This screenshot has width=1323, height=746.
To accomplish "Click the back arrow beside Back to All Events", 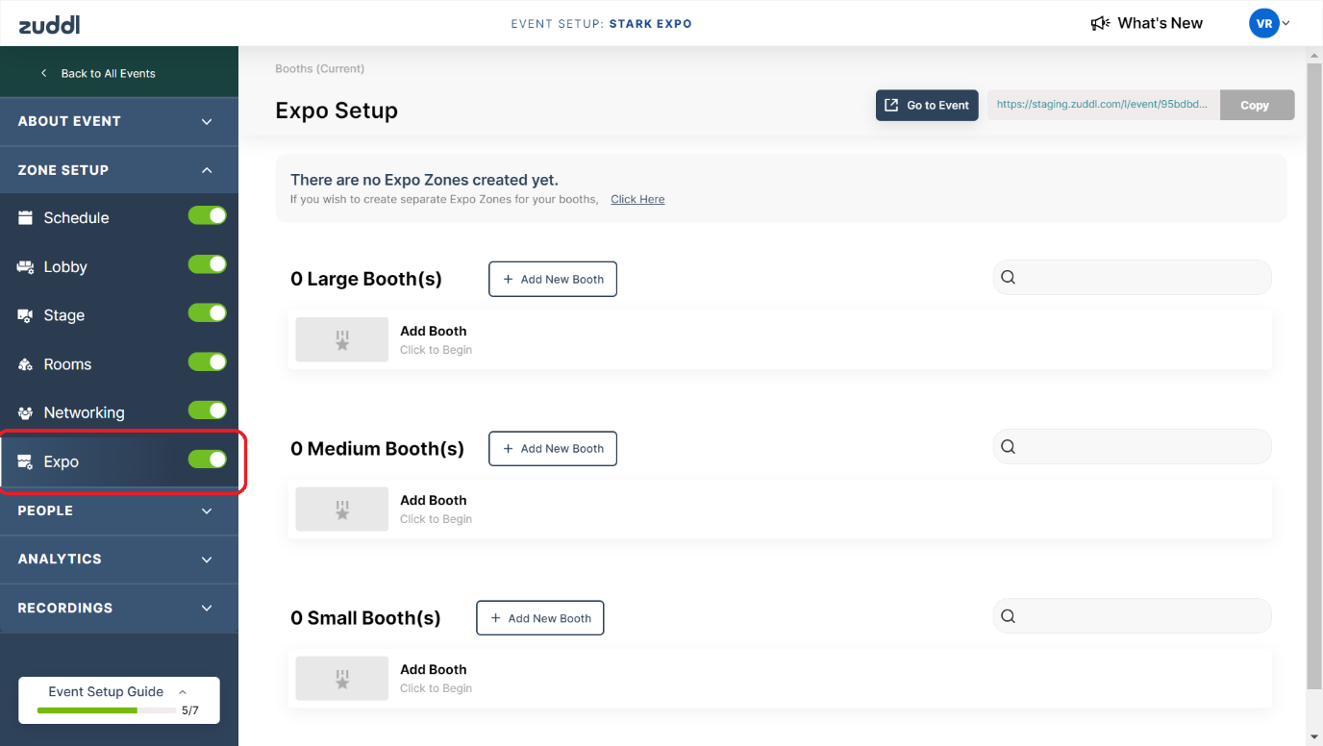I will coord(43,73).
